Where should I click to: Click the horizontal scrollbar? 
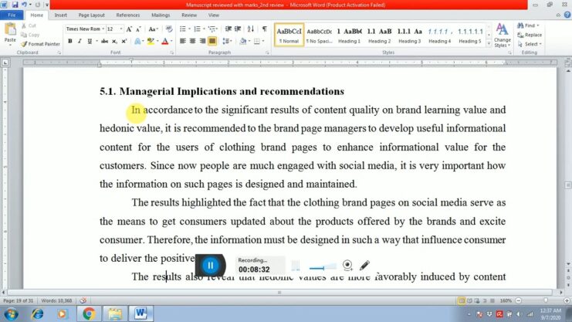pyautogui.click(x=279, y=292)
